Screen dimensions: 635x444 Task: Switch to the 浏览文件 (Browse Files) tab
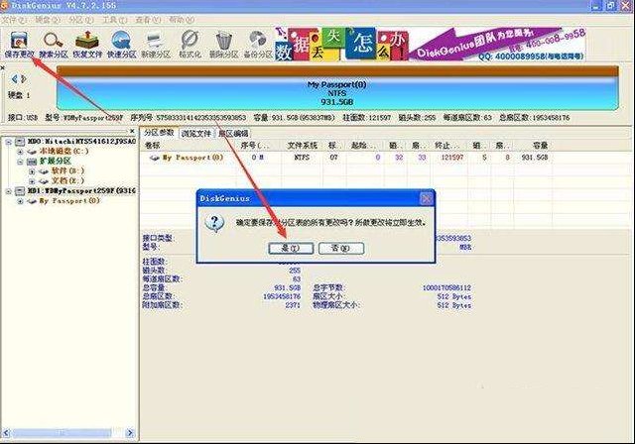tap(196, 133)
